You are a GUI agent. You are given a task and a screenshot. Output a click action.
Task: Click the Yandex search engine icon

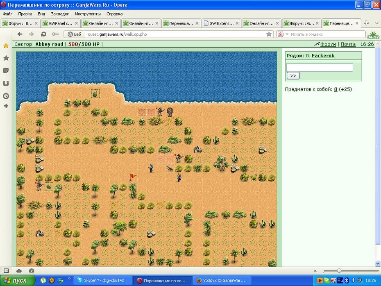281,34
